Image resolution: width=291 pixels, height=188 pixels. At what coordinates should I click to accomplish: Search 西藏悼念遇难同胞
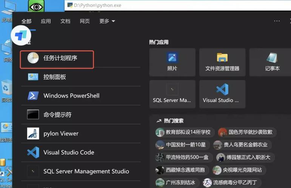click(x=182, y=170)
